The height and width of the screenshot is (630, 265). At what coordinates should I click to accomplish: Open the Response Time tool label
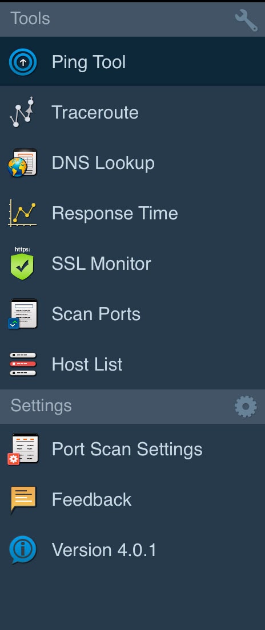[115, 213]
